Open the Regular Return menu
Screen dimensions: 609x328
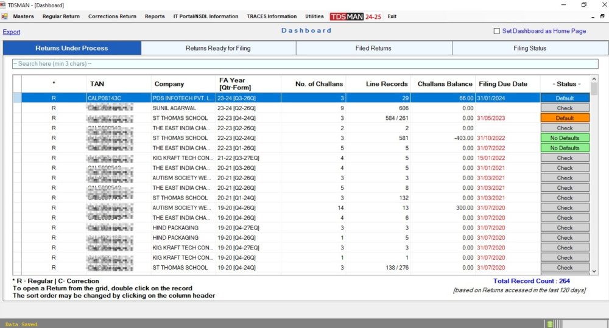(61, 16)
